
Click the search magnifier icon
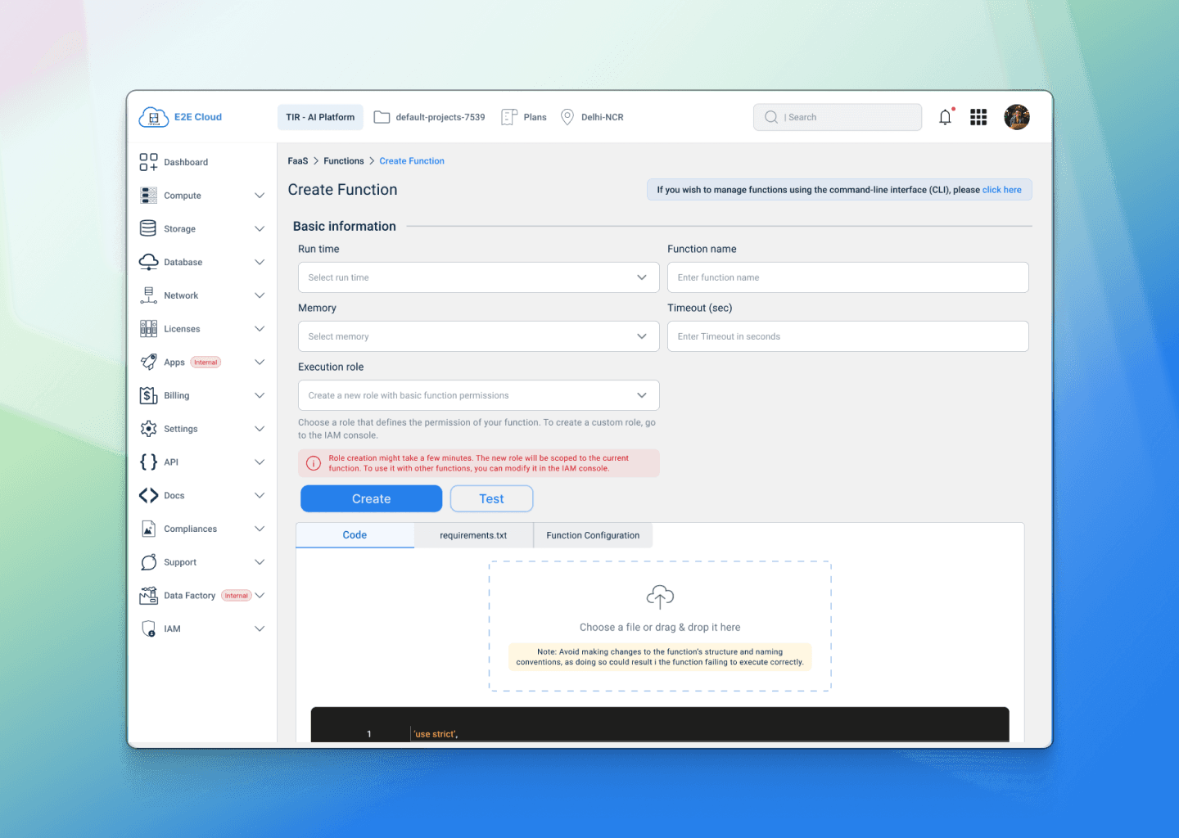coord(771,117)
